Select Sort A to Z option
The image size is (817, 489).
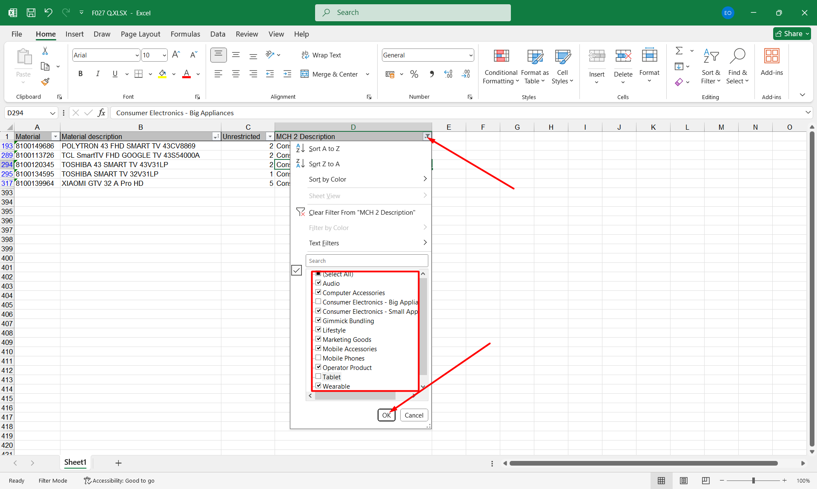pyautogui.click(x=324, y=149)
